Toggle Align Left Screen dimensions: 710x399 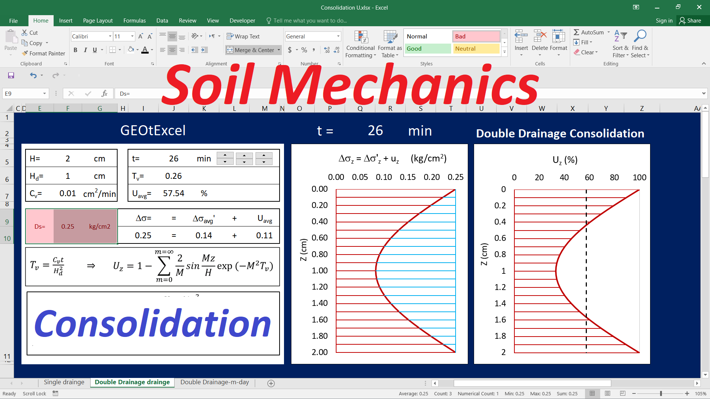pos(163,50)
